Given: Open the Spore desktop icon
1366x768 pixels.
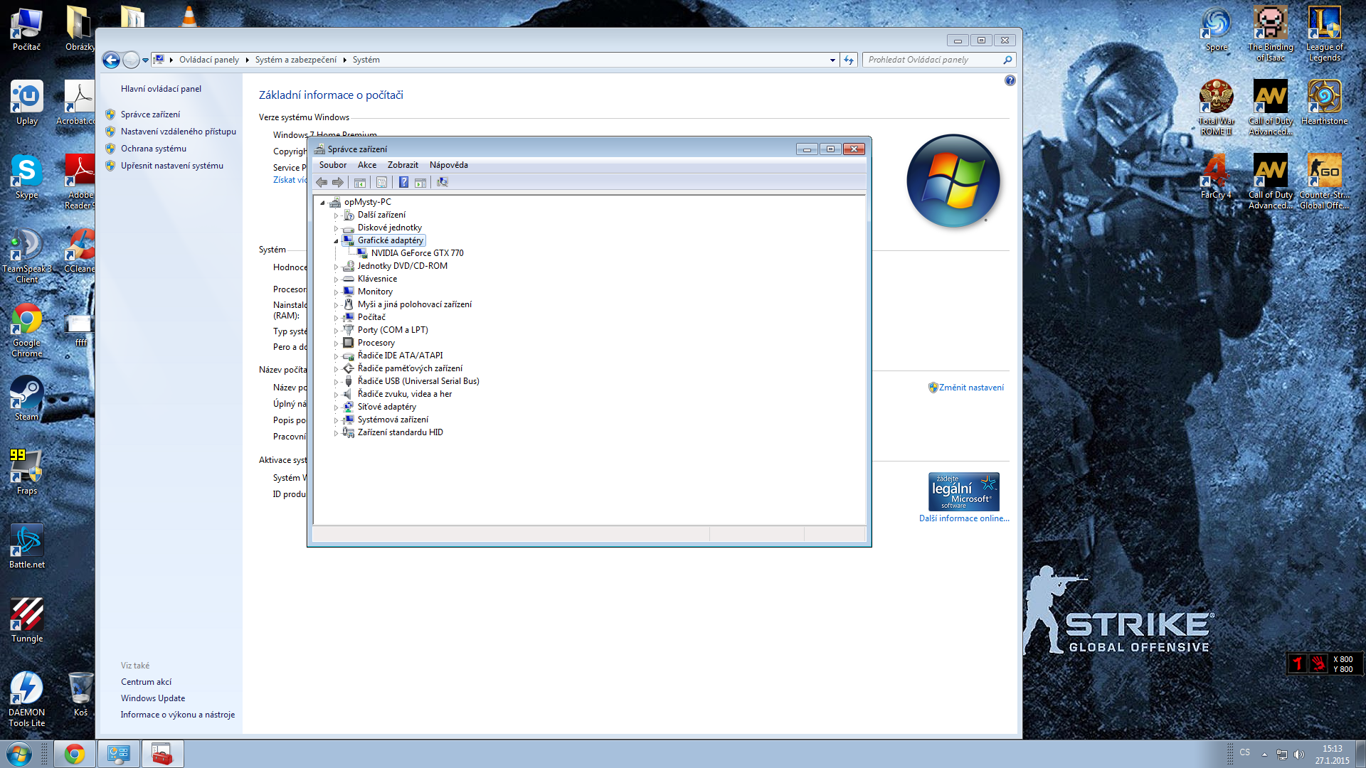Looking at the screenshot, I should 1217,28.
